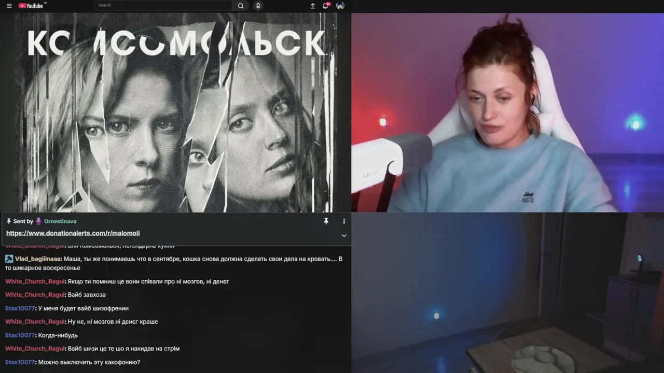Click message 'Вайб шизи це те шо я накидав на стрім'
Image resolution: width=664 pixels, height=373 pixels.
point(123,349)
